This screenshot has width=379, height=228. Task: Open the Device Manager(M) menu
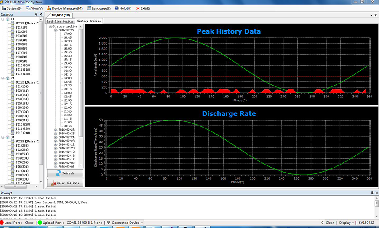pos(64,8)
